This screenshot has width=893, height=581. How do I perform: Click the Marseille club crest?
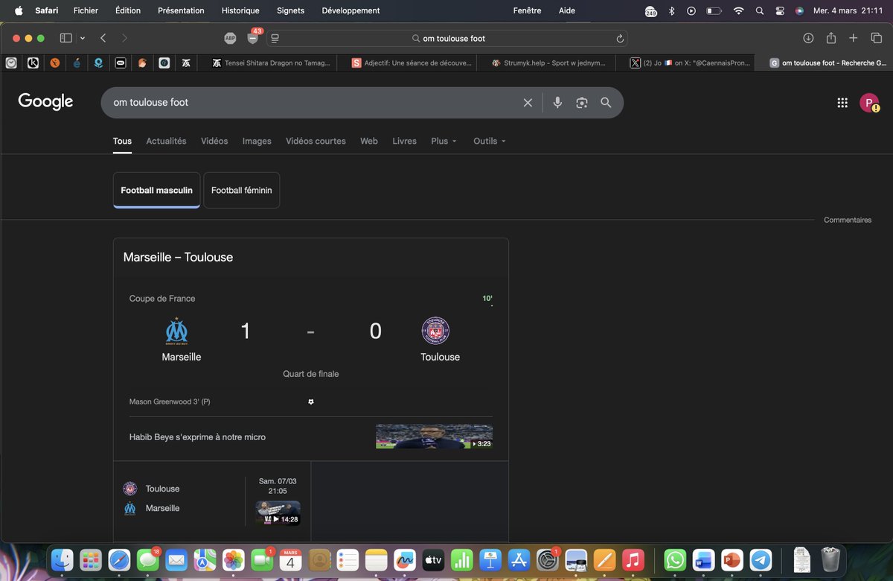pyautogui.click(x=177, y=331)
